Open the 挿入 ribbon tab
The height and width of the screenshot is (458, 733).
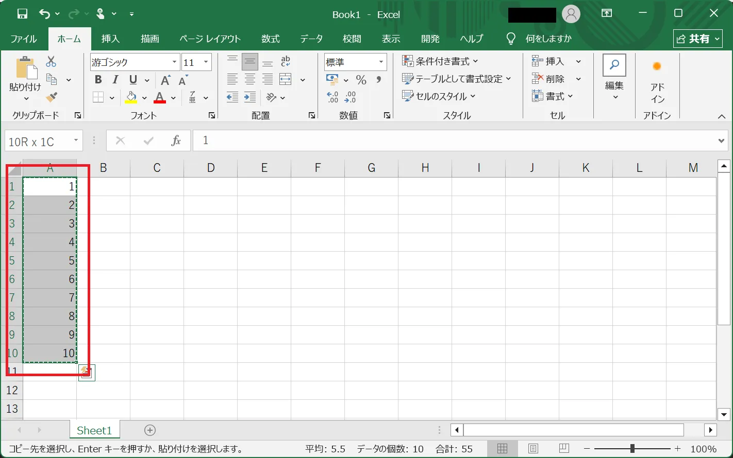[x=110, y=39]
